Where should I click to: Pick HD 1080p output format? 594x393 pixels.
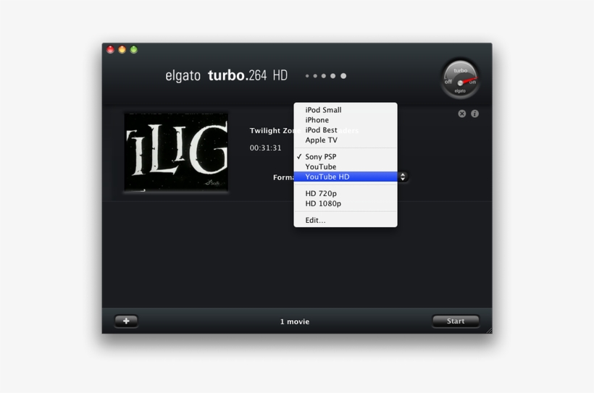pyautogui.click(x=323, y=203)
